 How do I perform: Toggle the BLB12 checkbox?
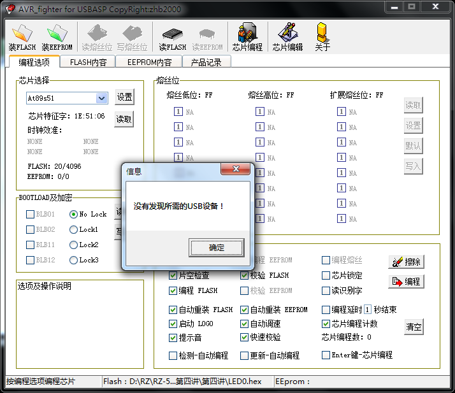coord(30,260)
